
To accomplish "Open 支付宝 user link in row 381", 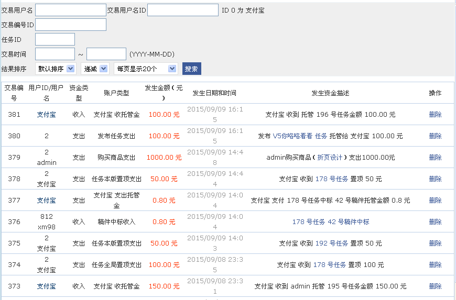I will point(46,115).
